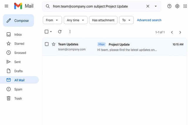This screenshot has height=125, width=188.
Task: Open Advanced search link
Action: coord(149,20)
